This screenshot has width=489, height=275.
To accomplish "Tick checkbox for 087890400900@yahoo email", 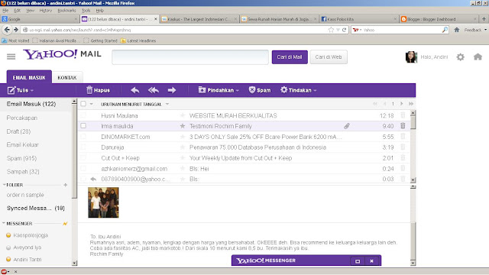I will (83, 179).
